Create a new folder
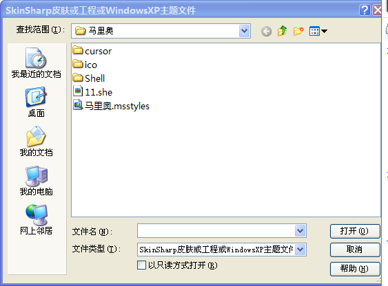Viewport: 388px width, 286px height. [x=298, y=31]
